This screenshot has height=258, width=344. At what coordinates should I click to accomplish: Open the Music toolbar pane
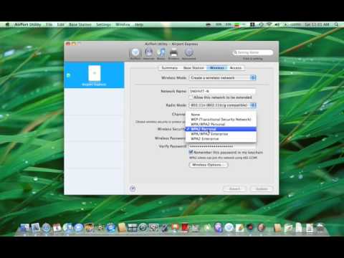(161, 54)
